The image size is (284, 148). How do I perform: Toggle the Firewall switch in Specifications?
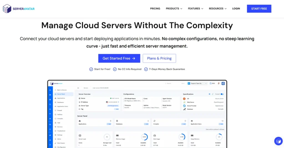pos(222,94)
